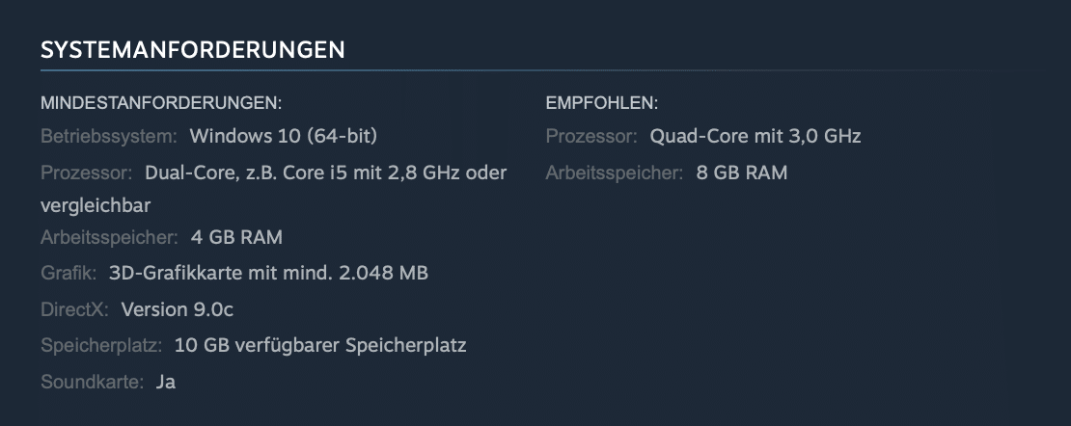Click the Prozessor label under Empfohlen

tap(591, 136)
